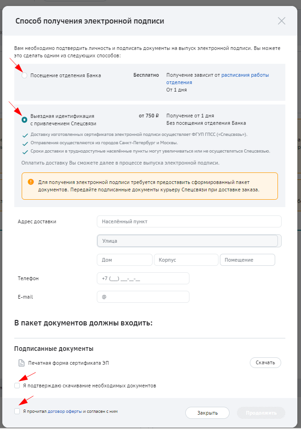Viewport: 301px width, 429px height.
Task: Click into the Дом input field
Action: coord(124,260)
